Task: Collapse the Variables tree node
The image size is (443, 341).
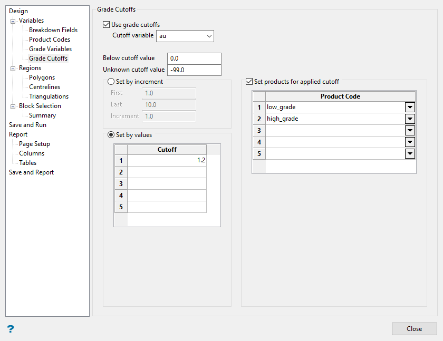Action: pyautogui.click(x=13, y=21)
